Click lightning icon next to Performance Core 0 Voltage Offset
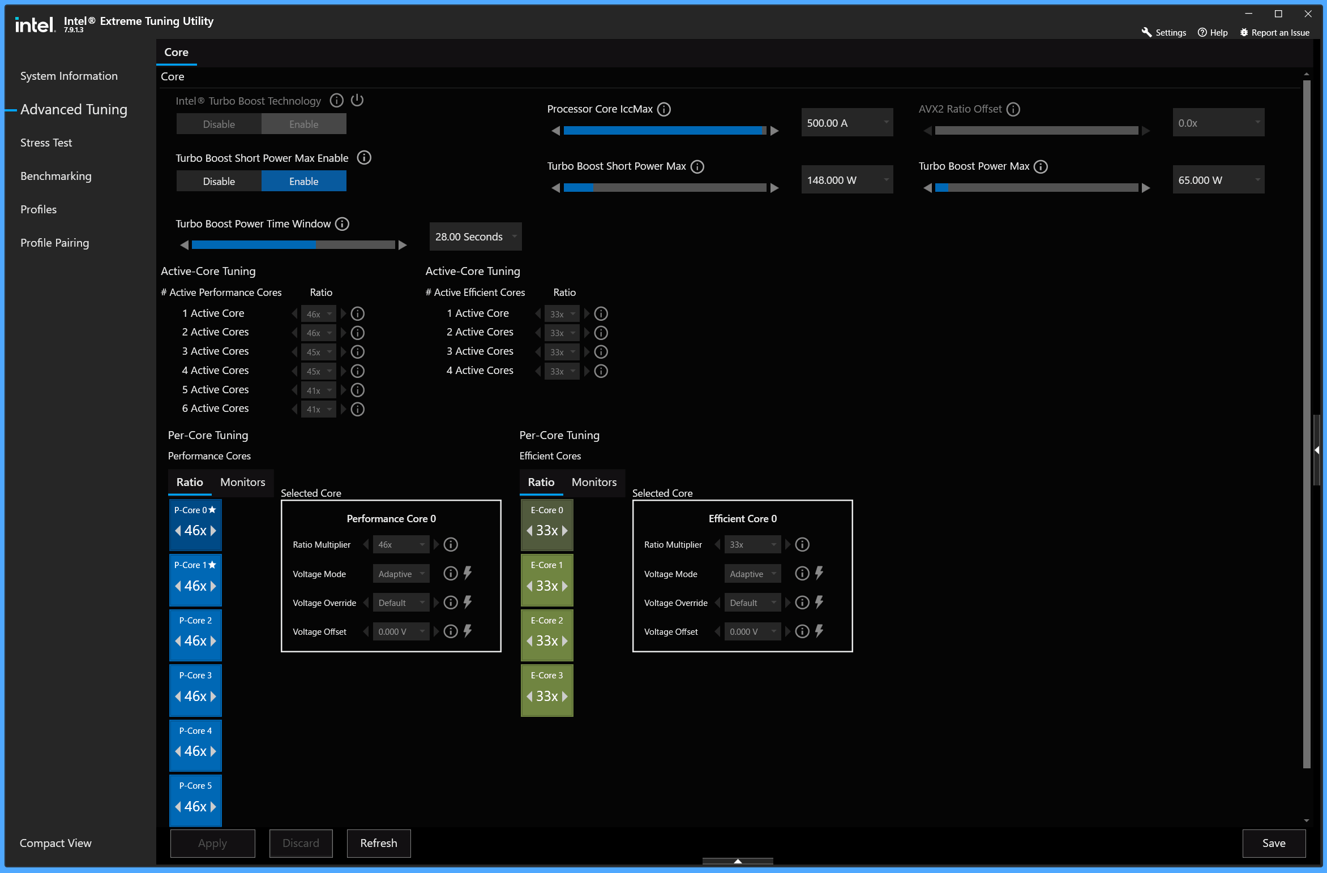Screen dimensions: 1327x873 468,631
